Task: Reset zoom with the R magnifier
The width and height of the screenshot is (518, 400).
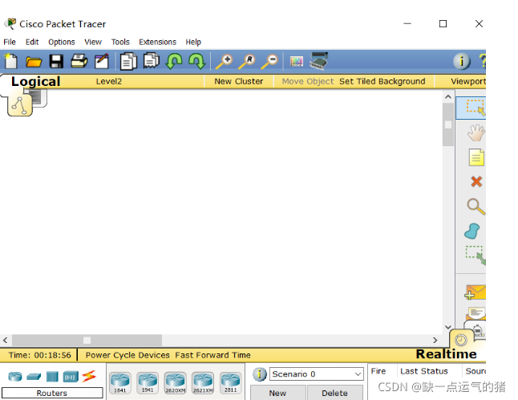Action: (247, 62)
